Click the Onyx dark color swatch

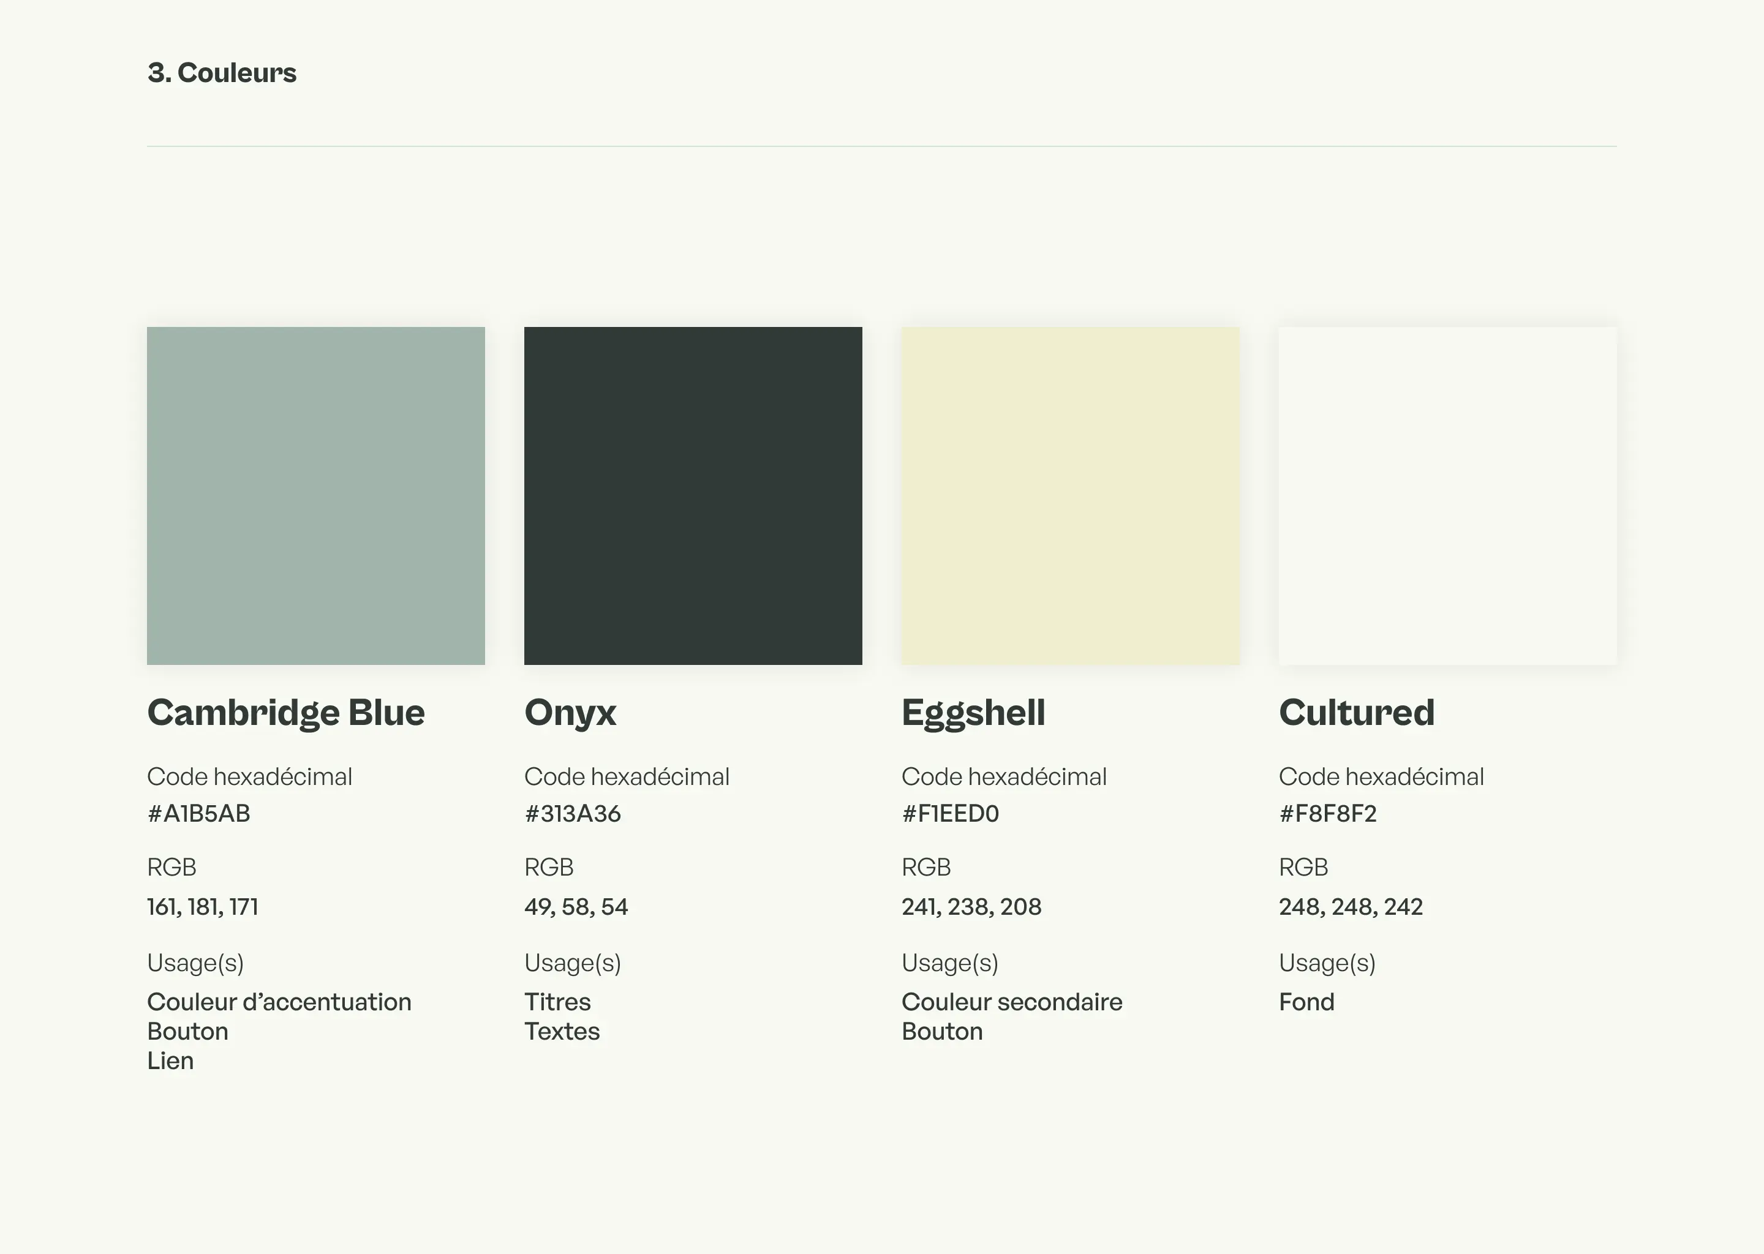point(693,495)
